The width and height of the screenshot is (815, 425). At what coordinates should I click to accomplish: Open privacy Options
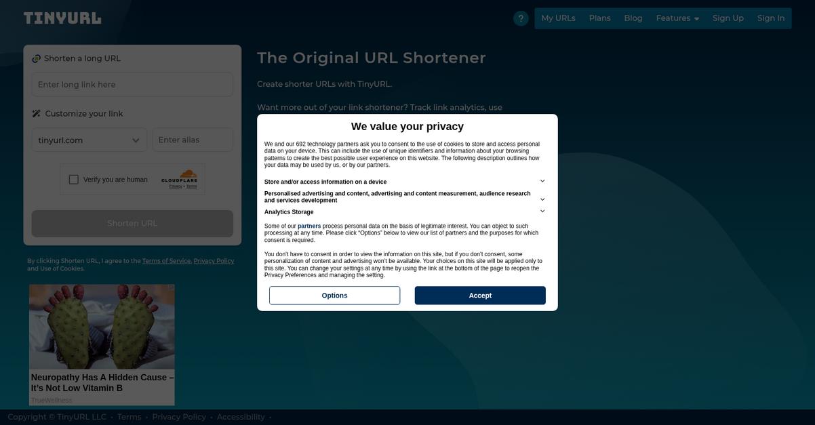click(334, 296)
